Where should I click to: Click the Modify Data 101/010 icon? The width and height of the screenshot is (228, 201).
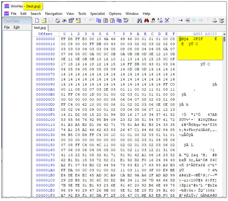126,20
